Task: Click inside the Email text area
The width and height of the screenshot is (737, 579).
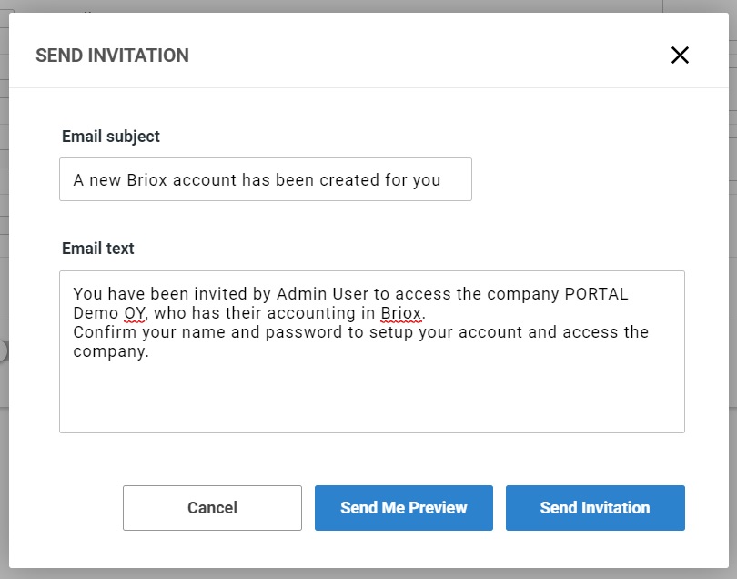Action: pos(372,351)
